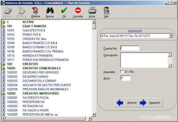The width and height of the screenshot is (178, 122).
Task: Collapse the CAJA Y BANCOS group
Action: (x=3, y=26)
